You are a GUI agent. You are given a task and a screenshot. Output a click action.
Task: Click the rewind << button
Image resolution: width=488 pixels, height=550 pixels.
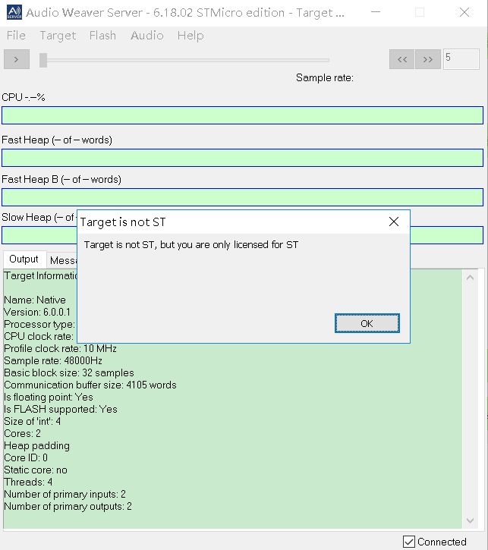[x=401, y=59]
